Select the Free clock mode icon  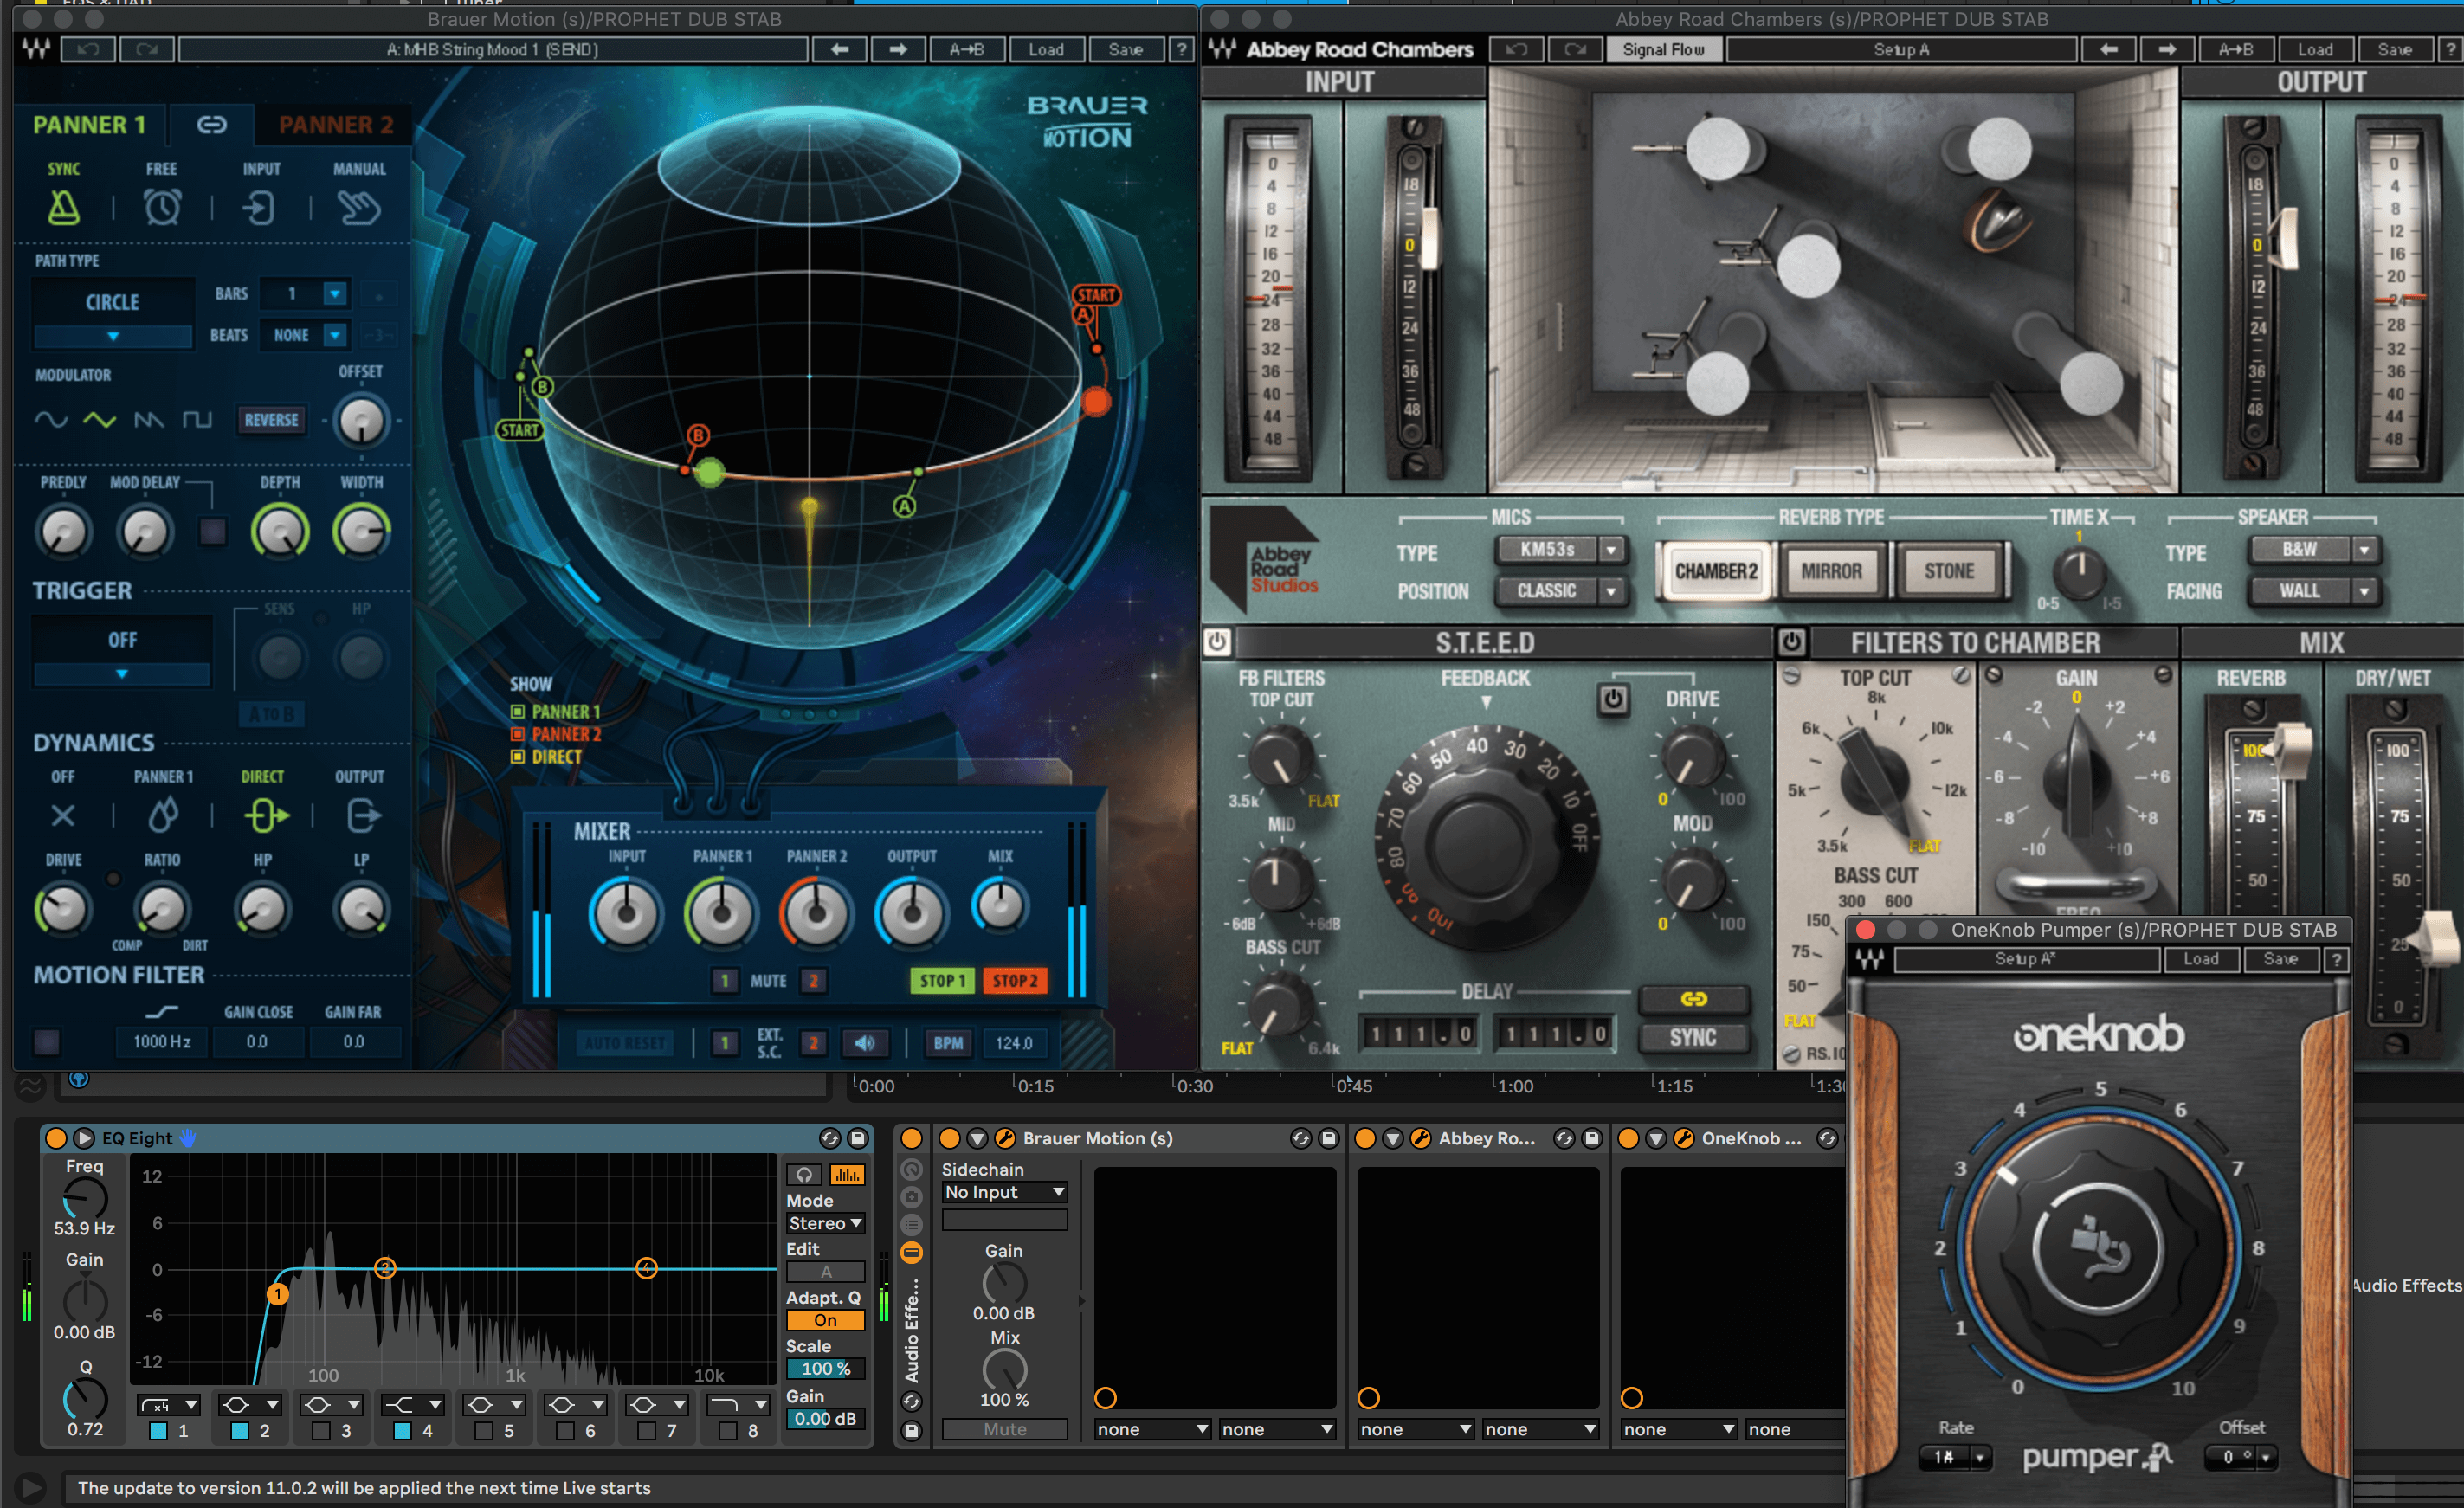tap(162, 207)
